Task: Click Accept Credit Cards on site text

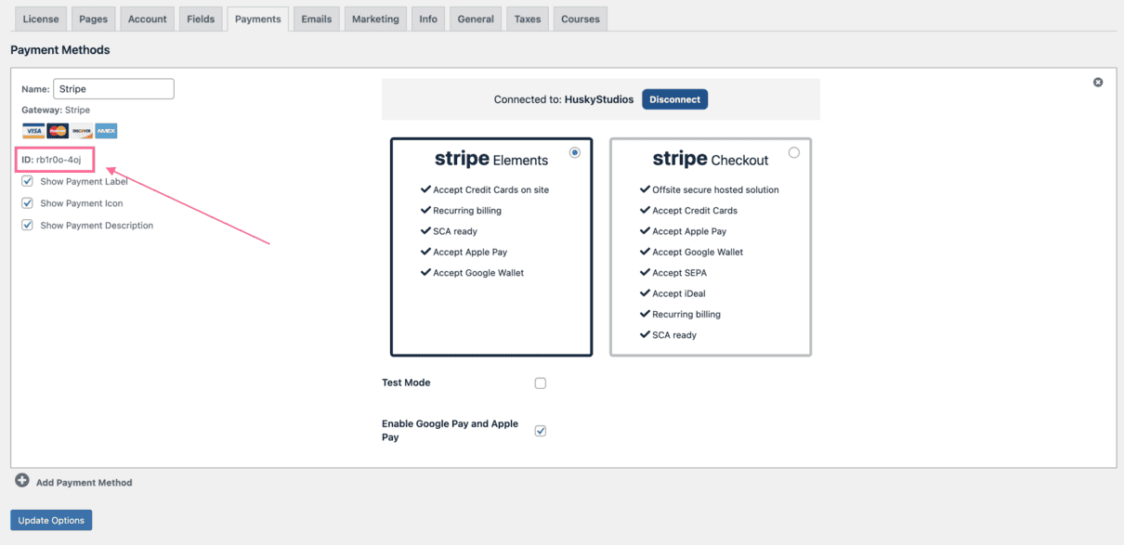Action: click(490, 189)
